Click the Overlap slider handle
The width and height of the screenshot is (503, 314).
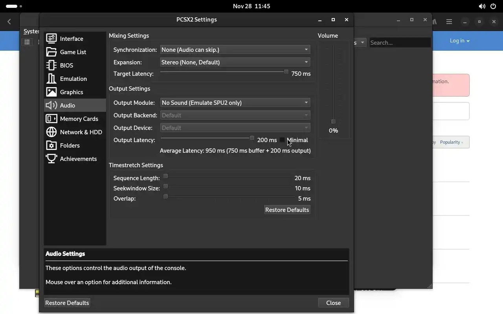click(165, 197)
